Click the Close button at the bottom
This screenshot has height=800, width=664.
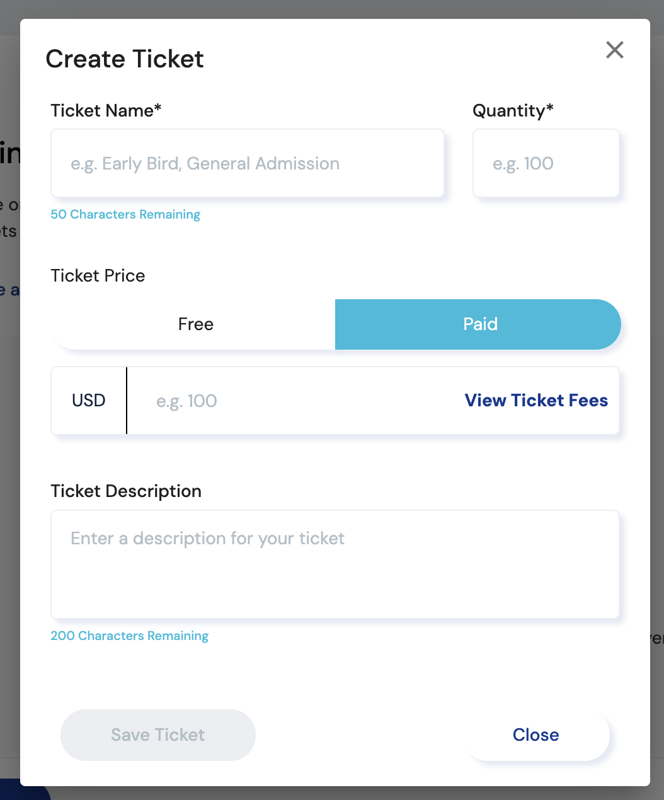click(536, 735)
